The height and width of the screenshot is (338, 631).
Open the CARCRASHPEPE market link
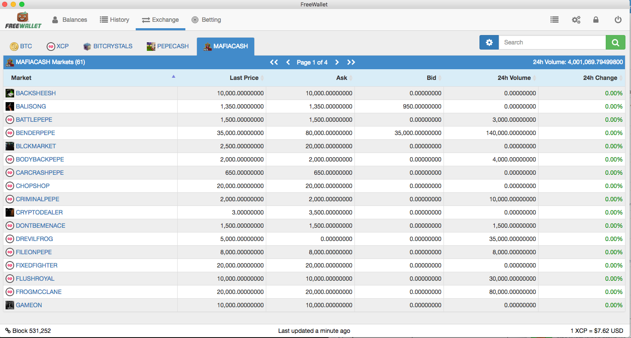click(40, 173)
